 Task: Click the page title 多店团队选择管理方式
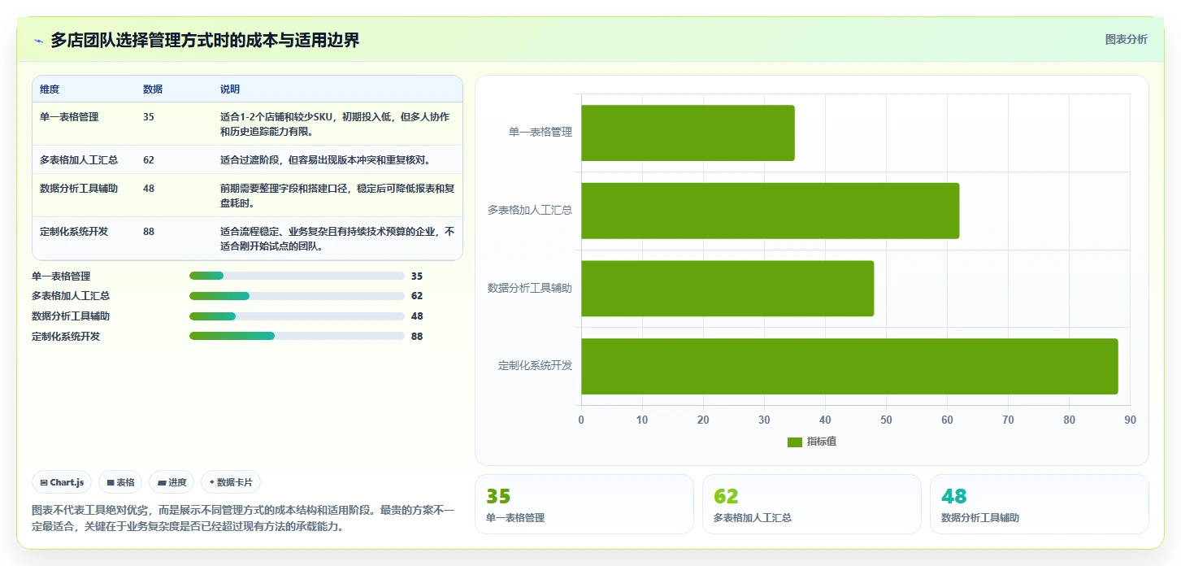coord(205,40)
